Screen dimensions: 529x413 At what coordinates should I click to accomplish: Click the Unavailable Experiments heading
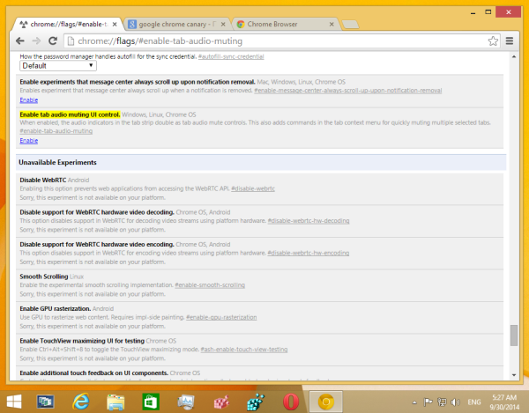[x=57, y=162]
